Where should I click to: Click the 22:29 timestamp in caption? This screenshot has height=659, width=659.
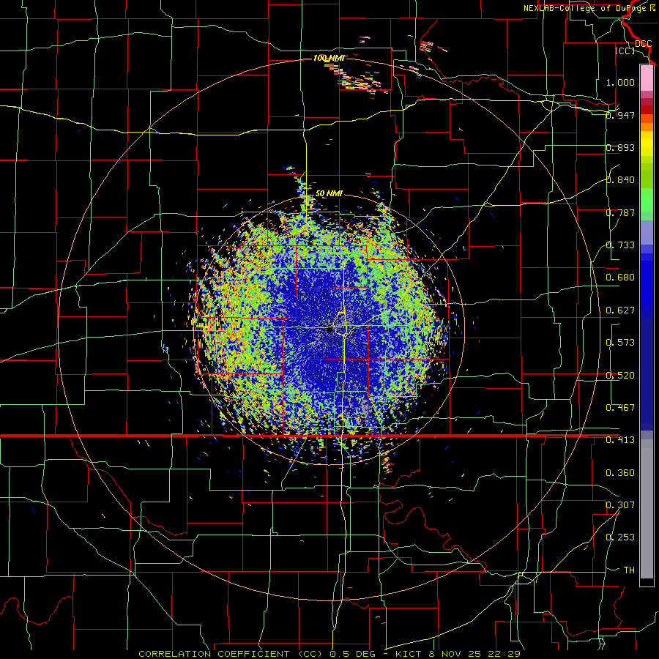coord(504,654)
